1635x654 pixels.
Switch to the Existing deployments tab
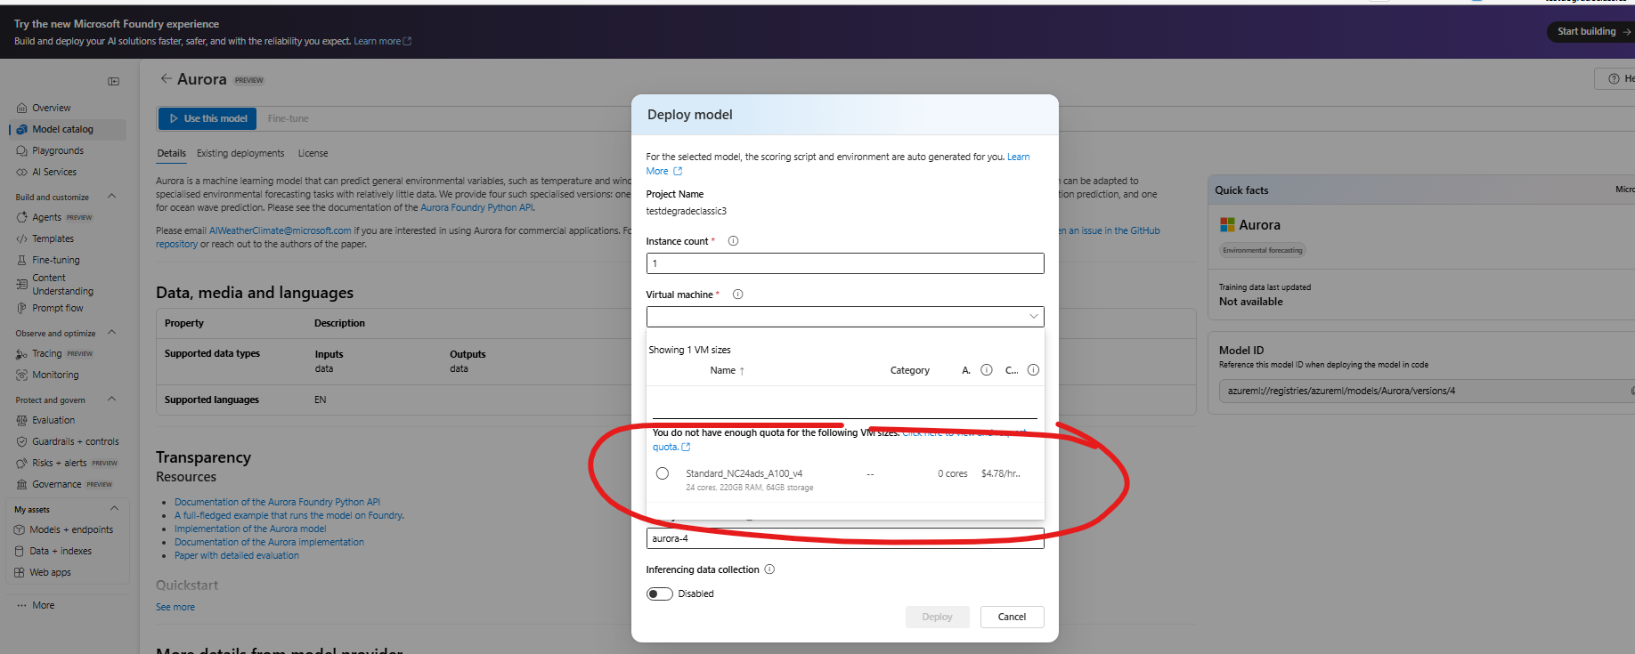(240, 153)
